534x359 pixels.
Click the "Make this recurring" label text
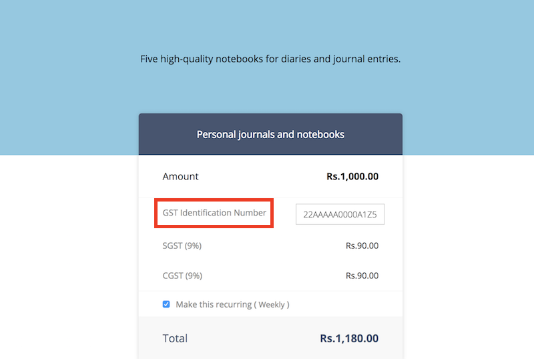214,304
